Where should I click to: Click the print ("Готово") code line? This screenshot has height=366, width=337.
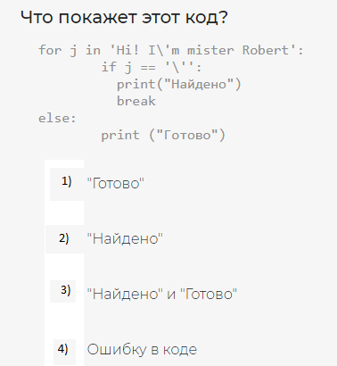pos(163,136)
